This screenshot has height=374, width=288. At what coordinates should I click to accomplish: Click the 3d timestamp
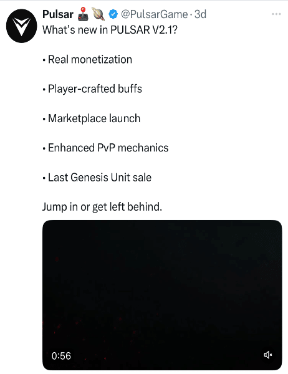point(200,14)
